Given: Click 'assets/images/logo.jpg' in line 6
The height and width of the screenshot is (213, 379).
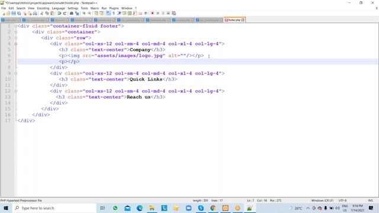Looking at the screenshot, I should [130, 56].
